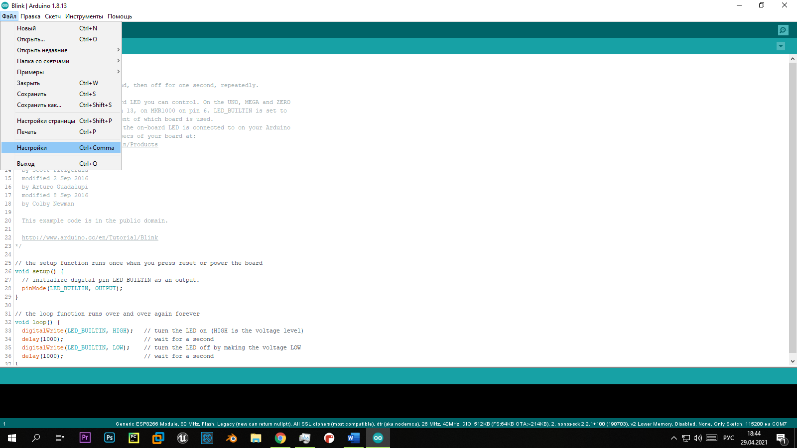Open Windows taskbar search
The width and height of the screenshot is (797, 448).
(36, 438)
